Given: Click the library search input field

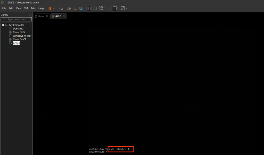Looking at the screenshot, I should click(18, 19).
